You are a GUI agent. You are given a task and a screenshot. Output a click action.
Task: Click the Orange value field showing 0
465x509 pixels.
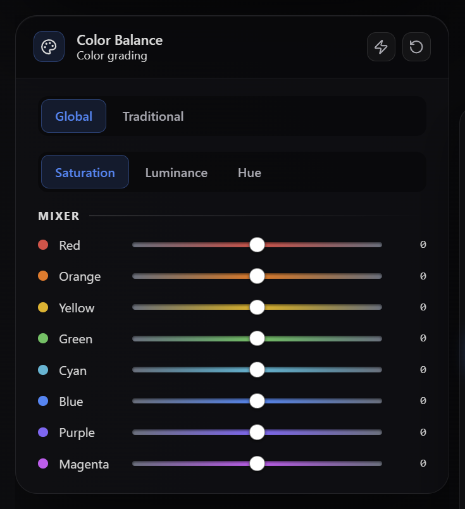click(x=423, y=276)
